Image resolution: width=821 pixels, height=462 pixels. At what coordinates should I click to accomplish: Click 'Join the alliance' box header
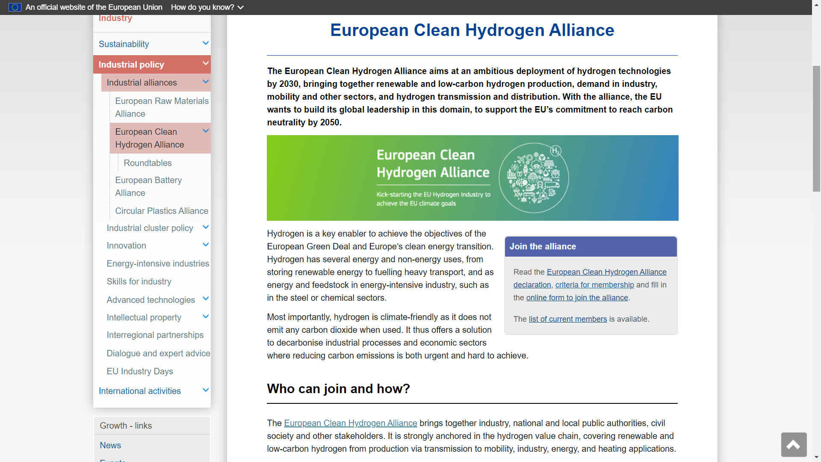[x=591, y=246]
